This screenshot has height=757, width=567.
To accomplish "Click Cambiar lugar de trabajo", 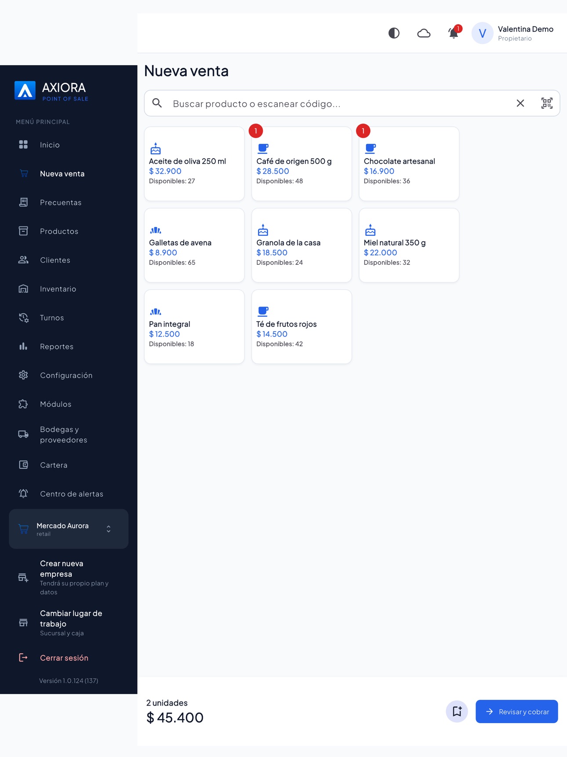I will [69, 623].
